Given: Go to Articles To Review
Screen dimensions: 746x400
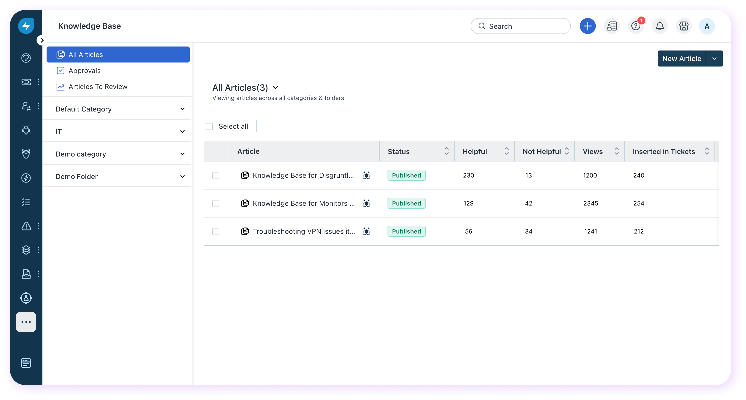Looking at the screenshot, I should pyautogui.click(x=98, y=87).
